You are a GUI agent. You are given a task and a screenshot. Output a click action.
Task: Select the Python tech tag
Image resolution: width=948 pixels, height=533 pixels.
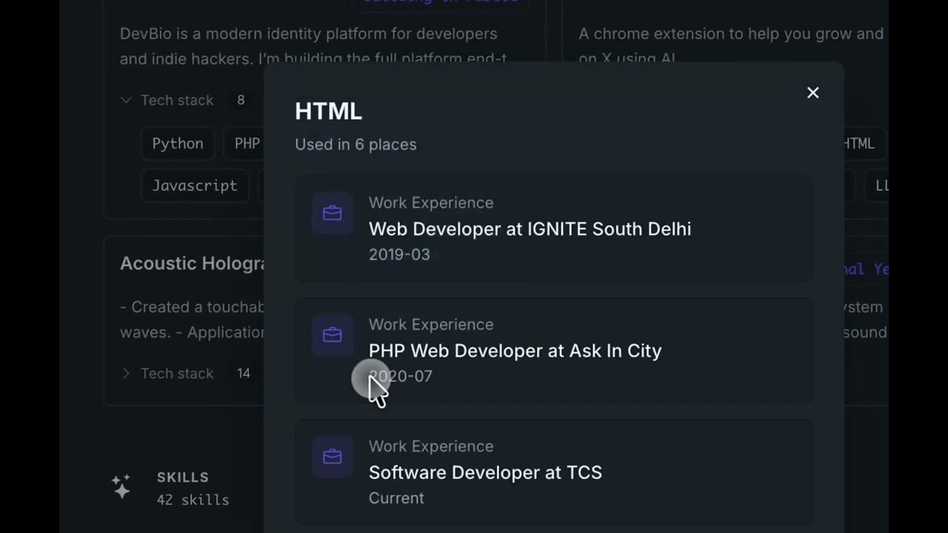tap(178, 144)
